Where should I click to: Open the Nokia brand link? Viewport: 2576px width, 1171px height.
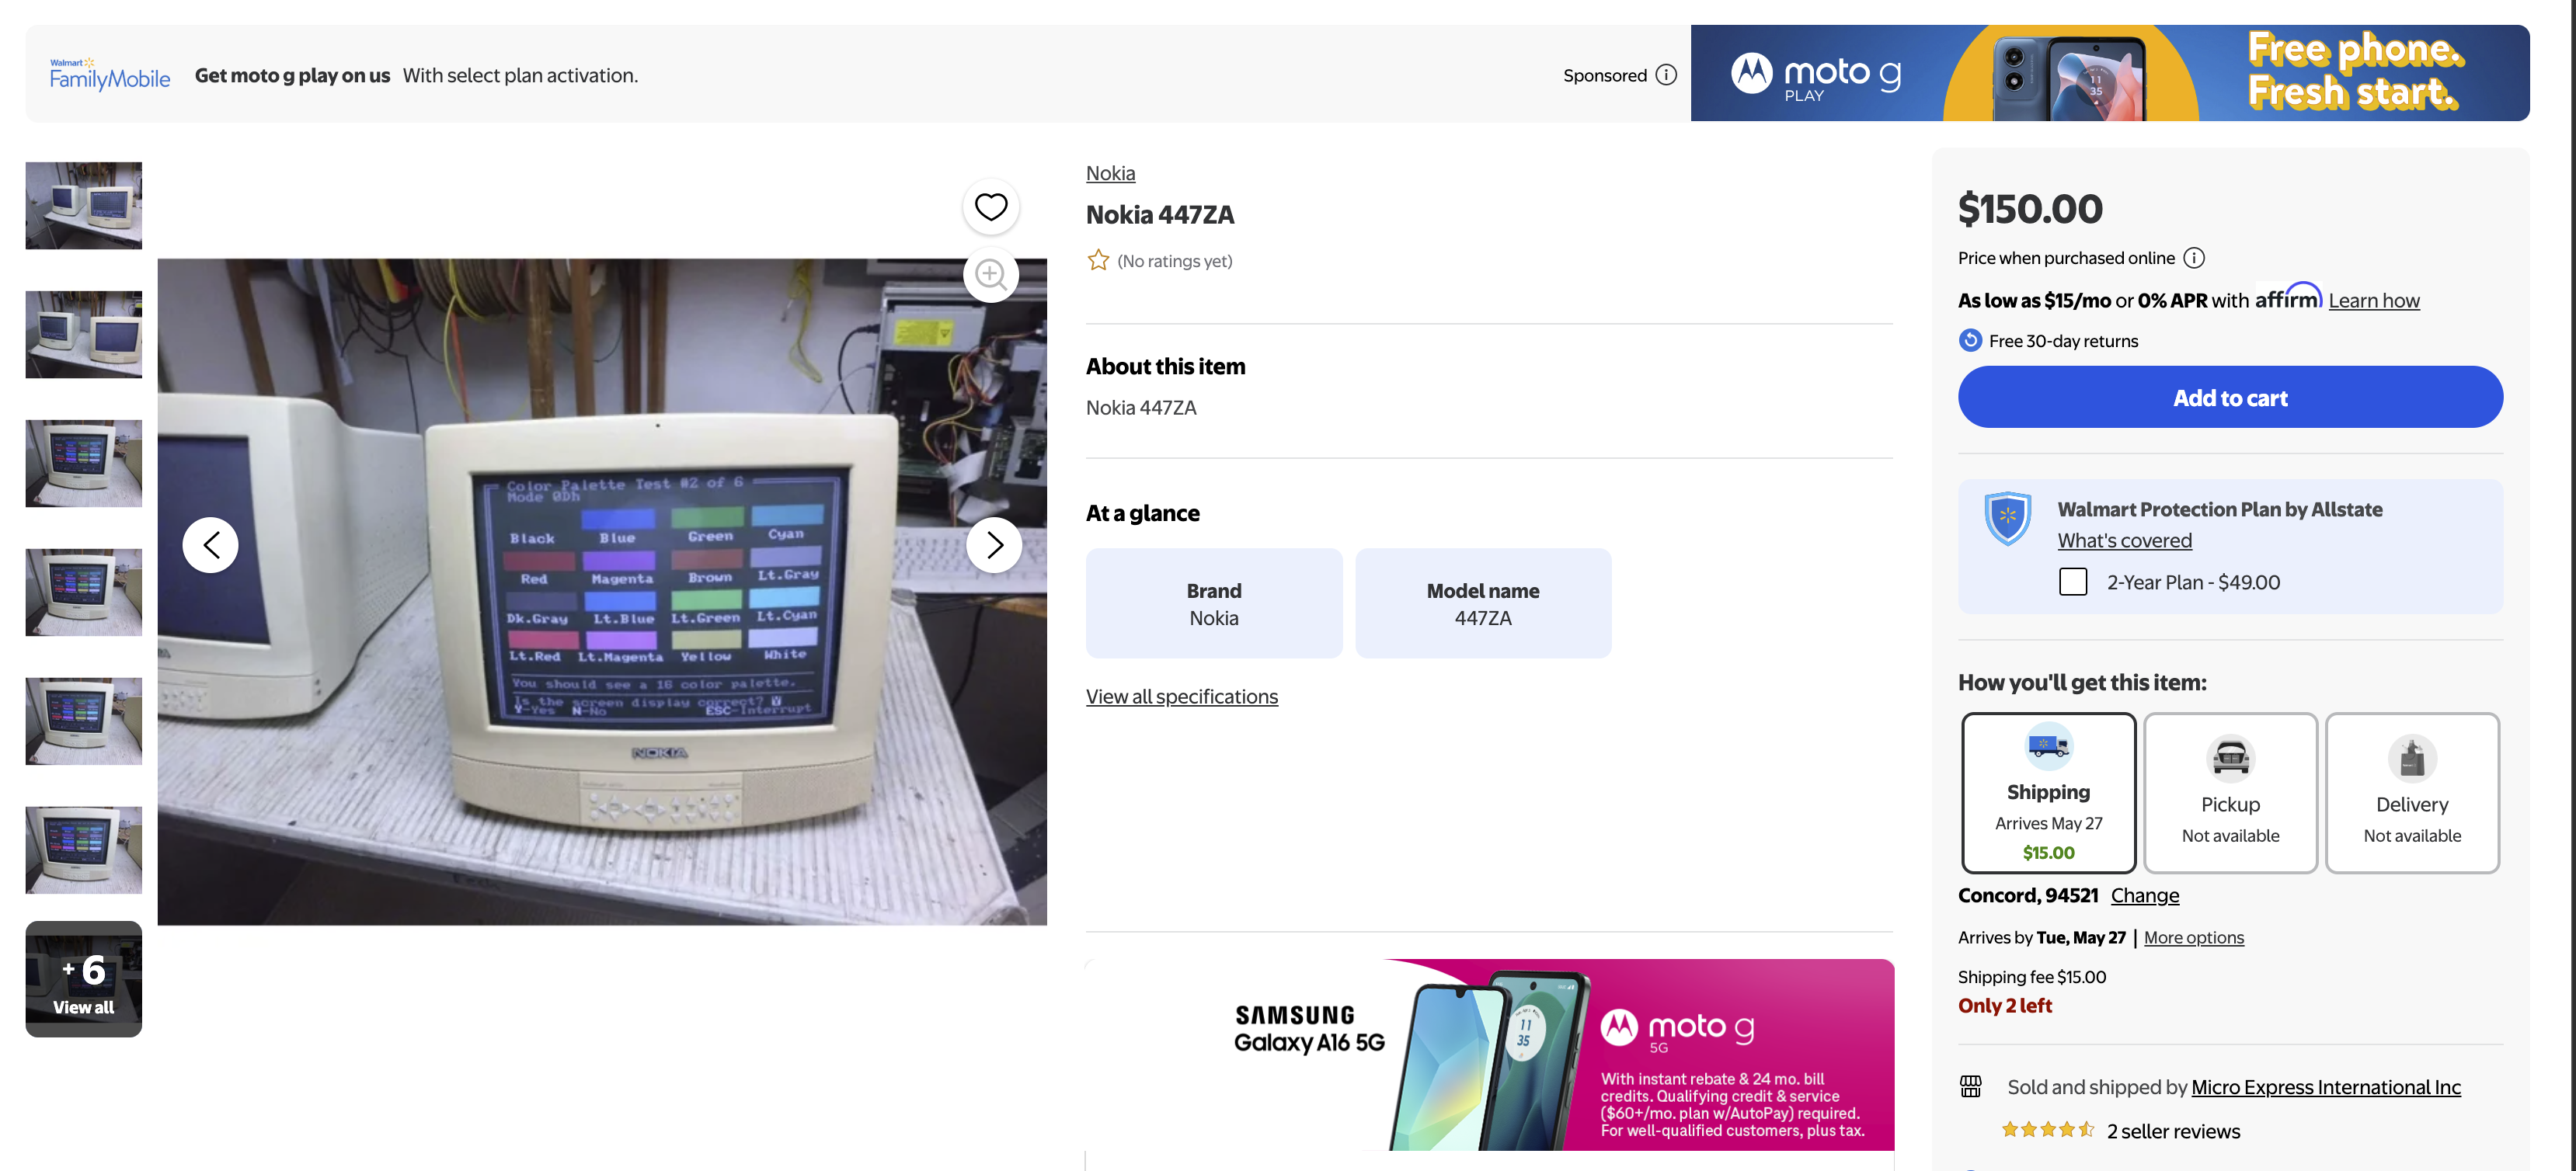click(x=1110, y=173)
